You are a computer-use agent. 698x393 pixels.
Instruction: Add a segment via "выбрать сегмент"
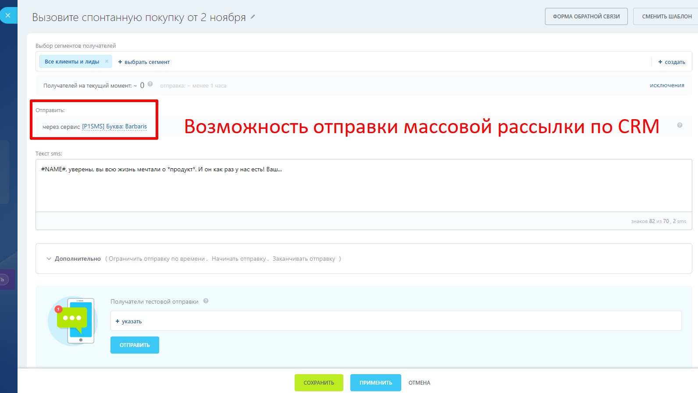point(144,62)
